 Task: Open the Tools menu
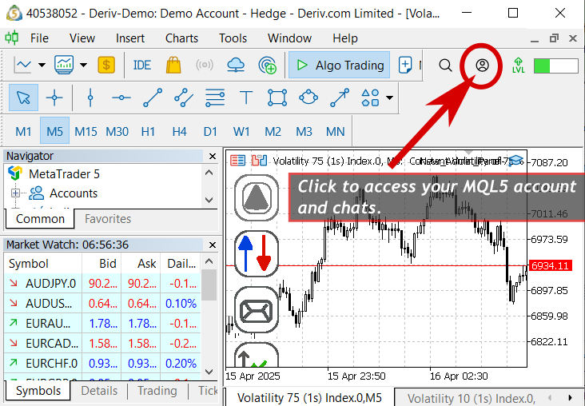point(233,38)
